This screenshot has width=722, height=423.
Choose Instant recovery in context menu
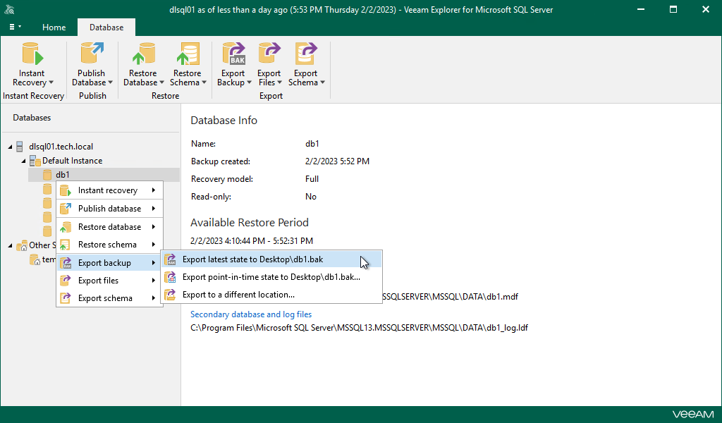[109, 190]
